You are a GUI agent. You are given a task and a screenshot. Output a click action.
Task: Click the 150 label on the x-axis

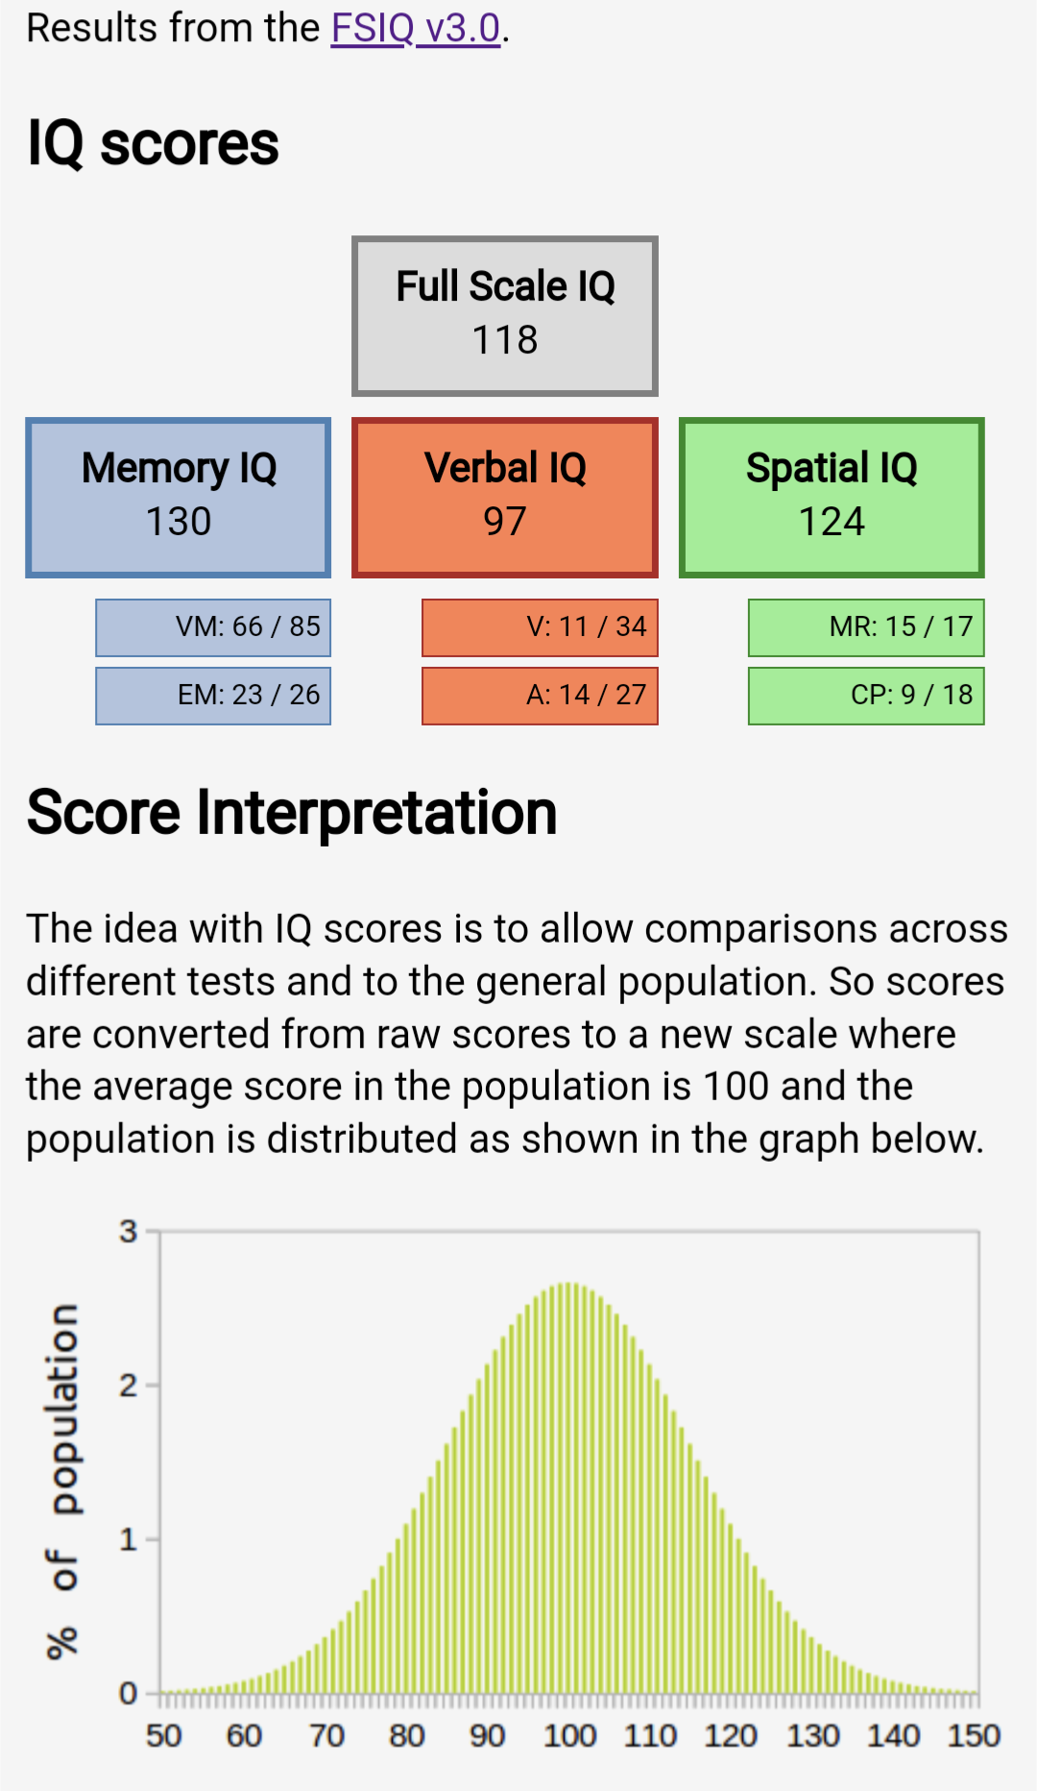[x=974, y=1735]
